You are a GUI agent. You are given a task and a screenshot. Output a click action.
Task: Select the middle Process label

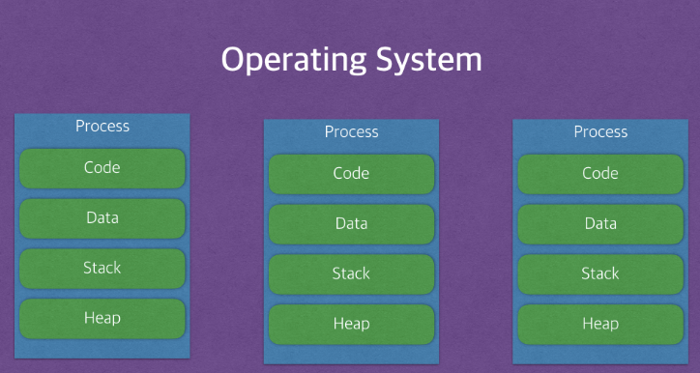pyautogui.click(x=351, y=132)
